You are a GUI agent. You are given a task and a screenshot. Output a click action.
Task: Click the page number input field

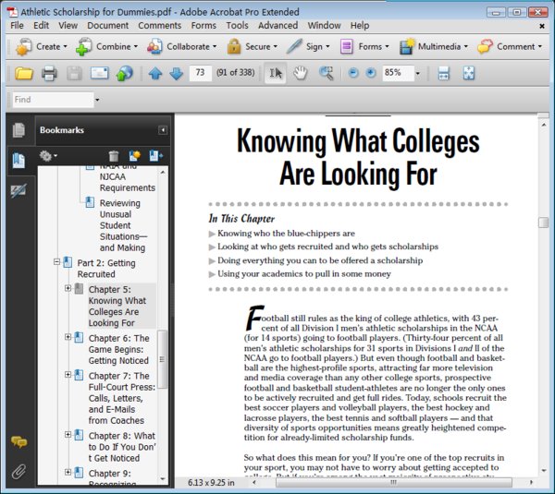point(200,73)
